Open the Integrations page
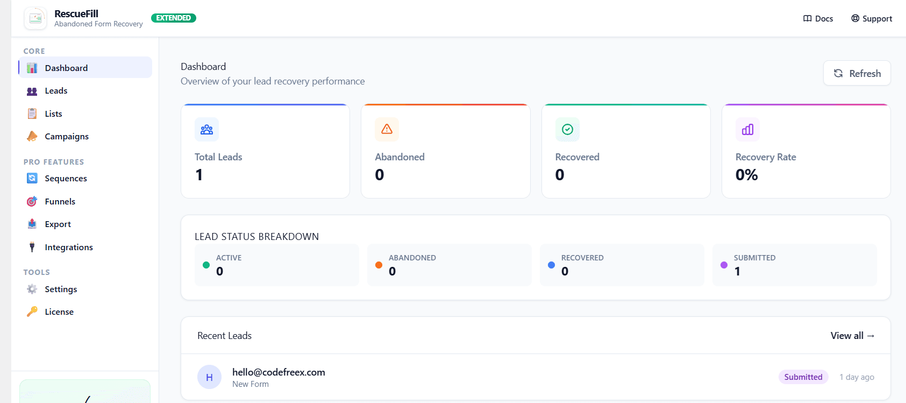Screen dimensions: 906x403 tap(85, 247)
